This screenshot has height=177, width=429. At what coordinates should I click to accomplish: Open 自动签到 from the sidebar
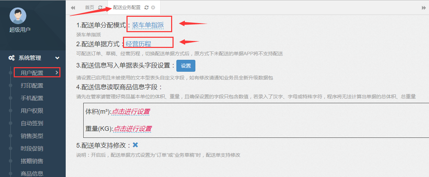[x=32, y=123]
